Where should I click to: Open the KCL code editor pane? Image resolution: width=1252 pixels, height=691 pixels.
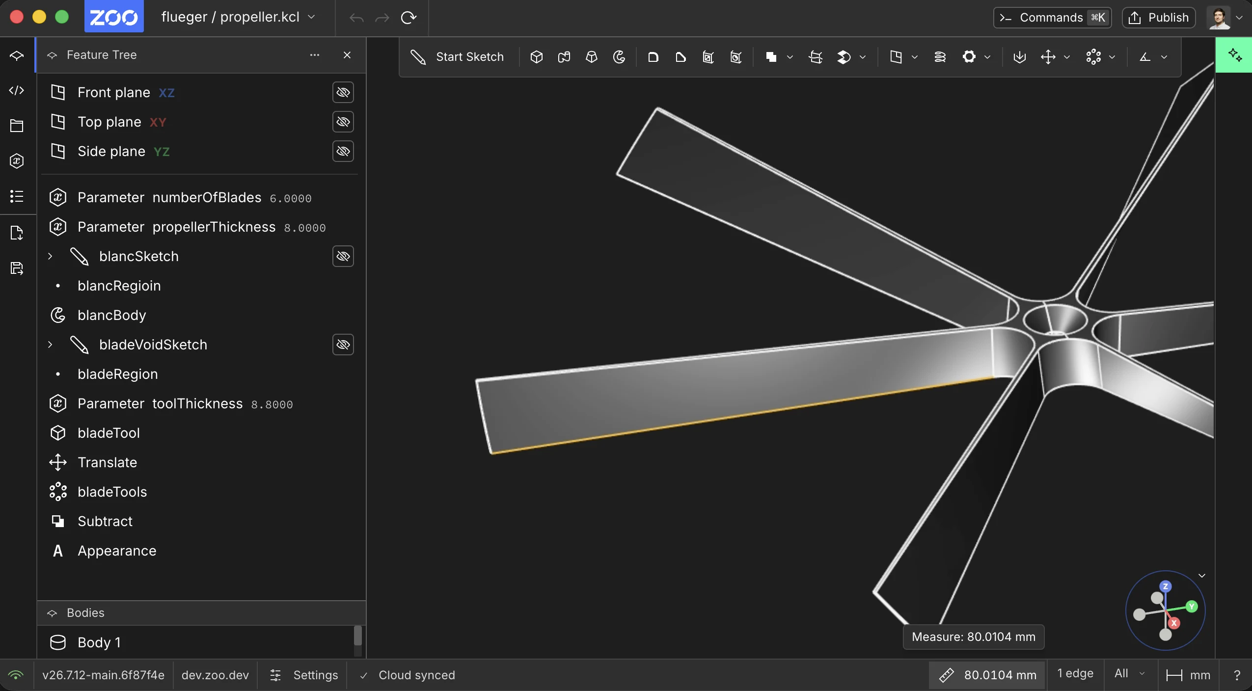click(17, 90)
